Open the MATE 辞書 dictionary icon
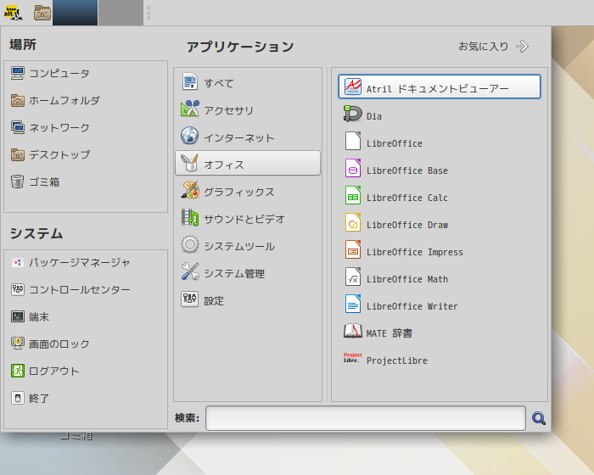This screenshot has height=475, width=594. (353, 331)
